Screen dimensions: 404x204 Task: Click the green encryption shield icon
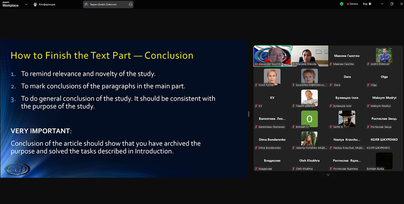tap(341, 4)
